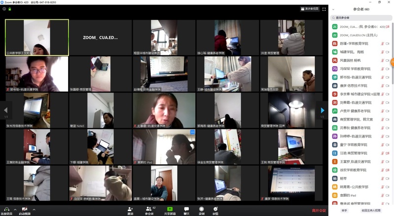Screen dimensions: 394x216
Task: Select 杨琴 participant row
Action: click(x=360, y=178)
